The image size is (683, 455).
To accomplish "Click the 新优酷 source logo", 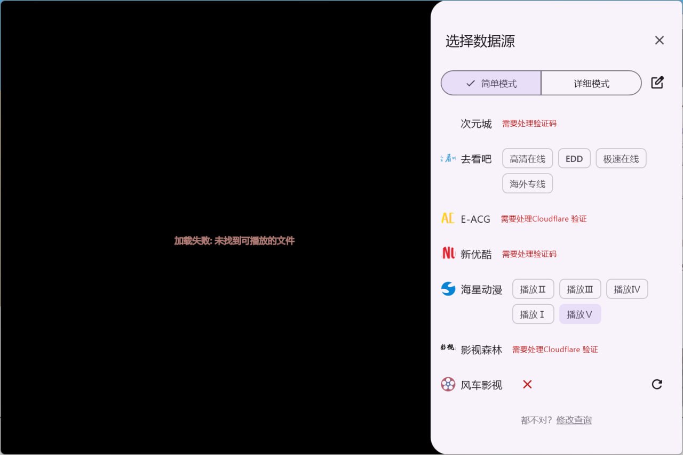I will click(448, 254).
